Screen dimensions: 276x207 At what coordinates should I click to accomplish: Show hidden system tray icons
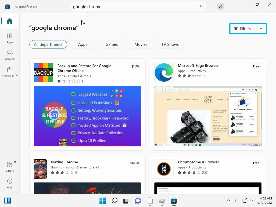[228, 201]
